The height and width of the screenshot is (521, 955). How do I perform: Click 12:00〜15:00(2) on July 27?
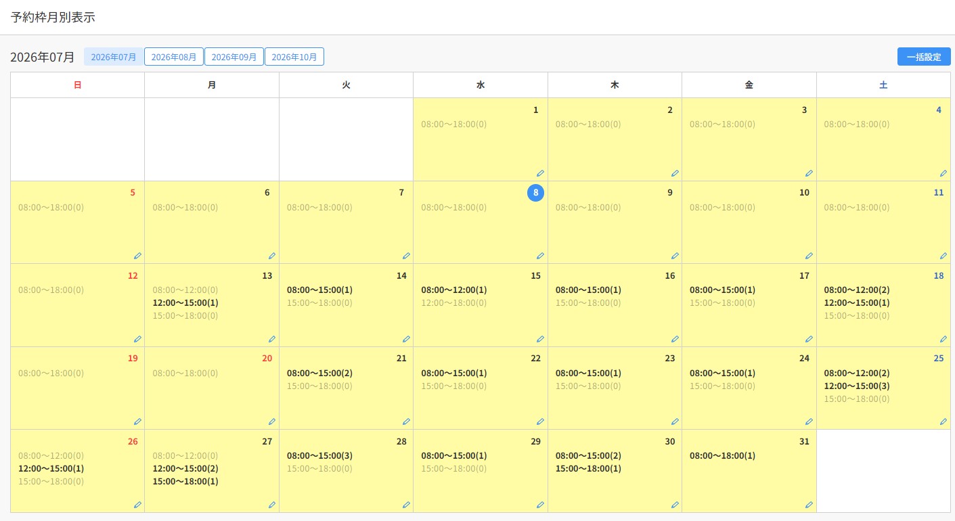pos(185,468)
